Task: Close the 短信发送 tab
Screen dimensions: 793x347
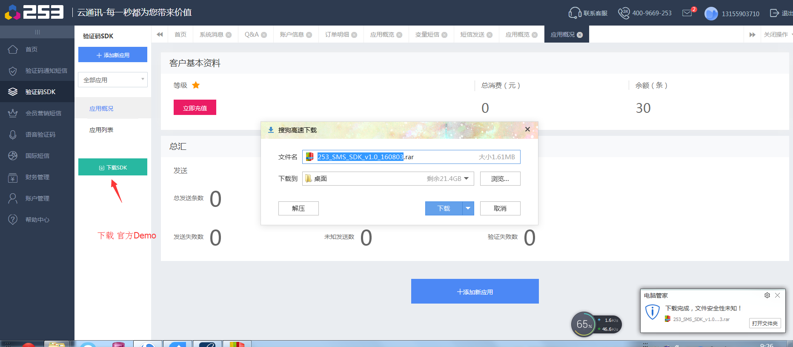Action: click(x=490, y=35)
